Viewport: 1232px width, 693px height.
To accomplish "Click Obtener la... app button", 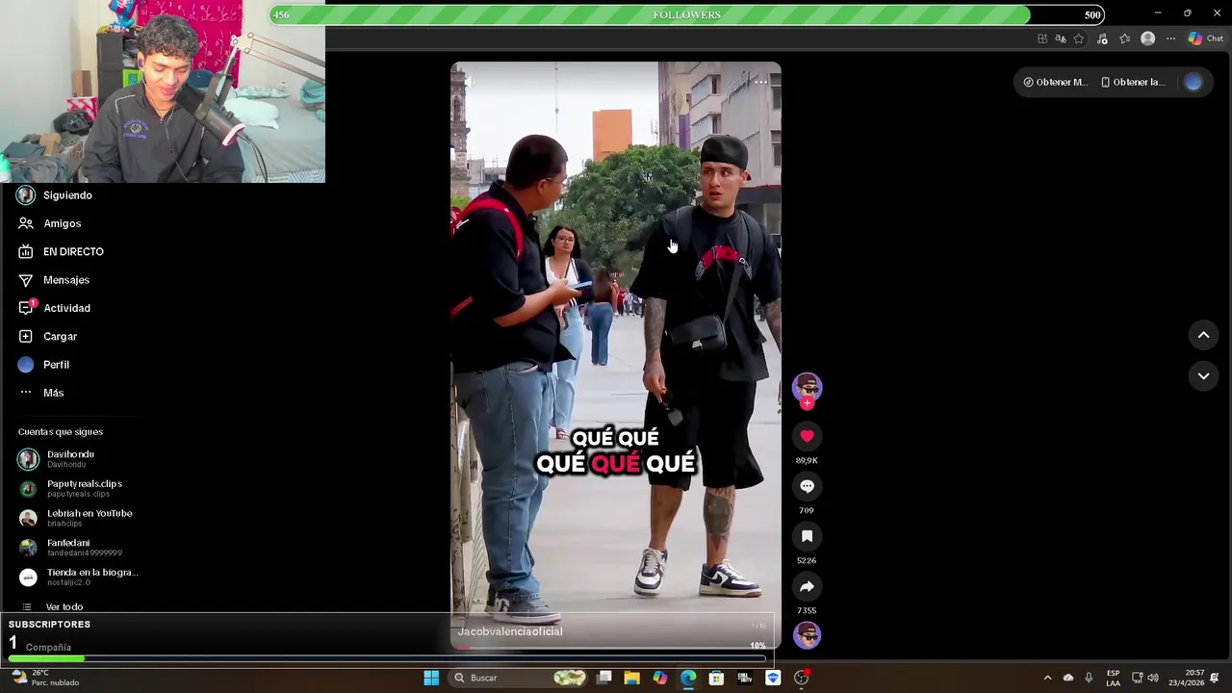I will [1133, 82].
